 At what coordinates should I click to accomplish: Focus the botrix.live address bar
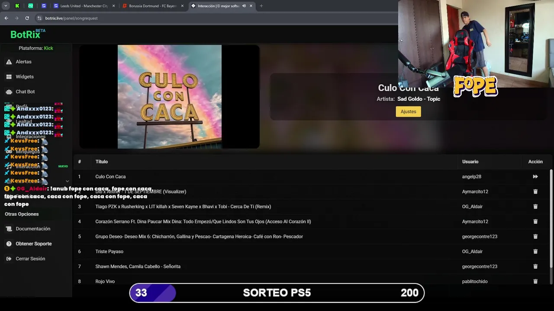pos(216,18)
